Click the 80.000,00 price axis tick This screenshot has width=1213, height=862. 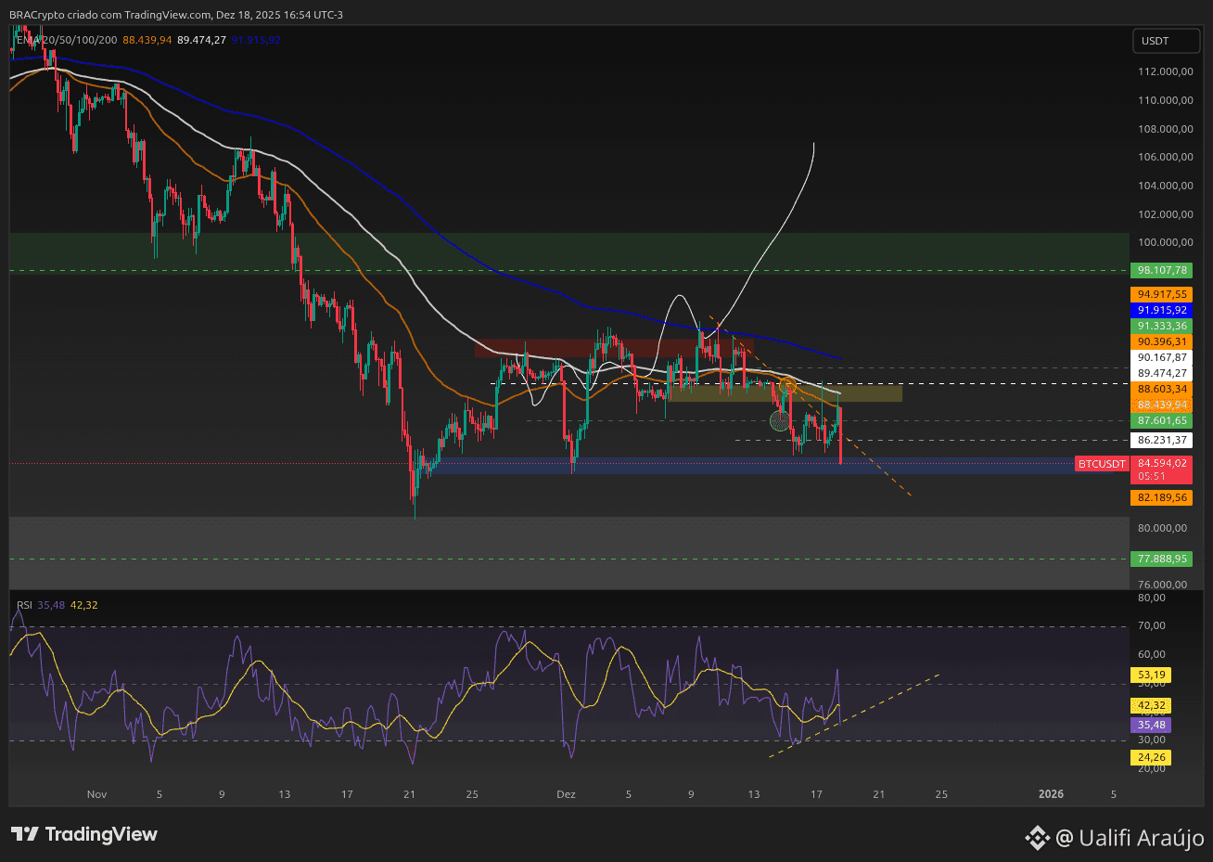[1162, 529]
